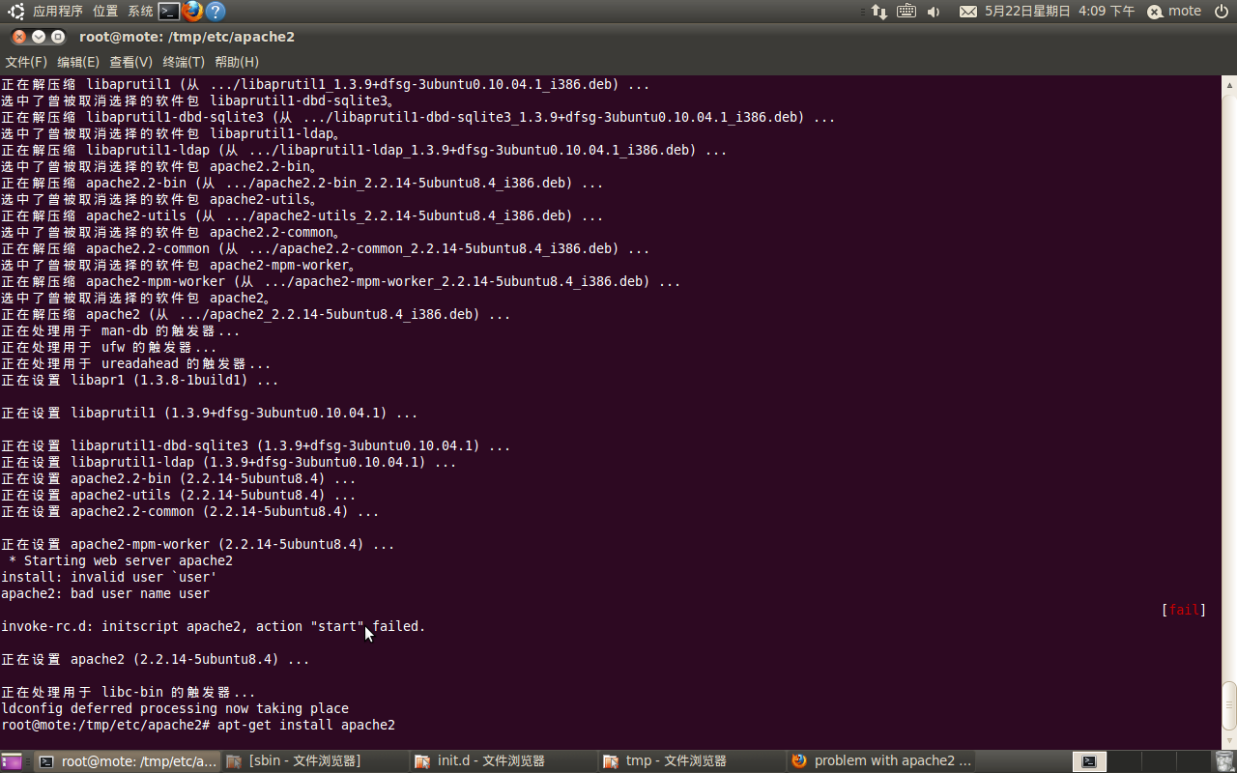1237x773 pixels.
Task: Click '正在设置 libapr1 (1.3.8-1build1)' line
Action: 140,380
